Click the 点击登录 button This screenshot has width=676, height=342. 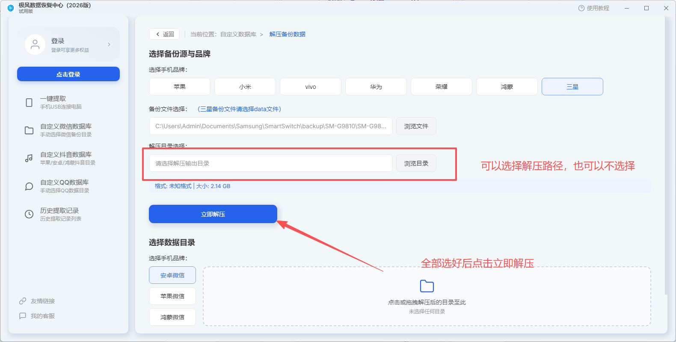point(68,74)
